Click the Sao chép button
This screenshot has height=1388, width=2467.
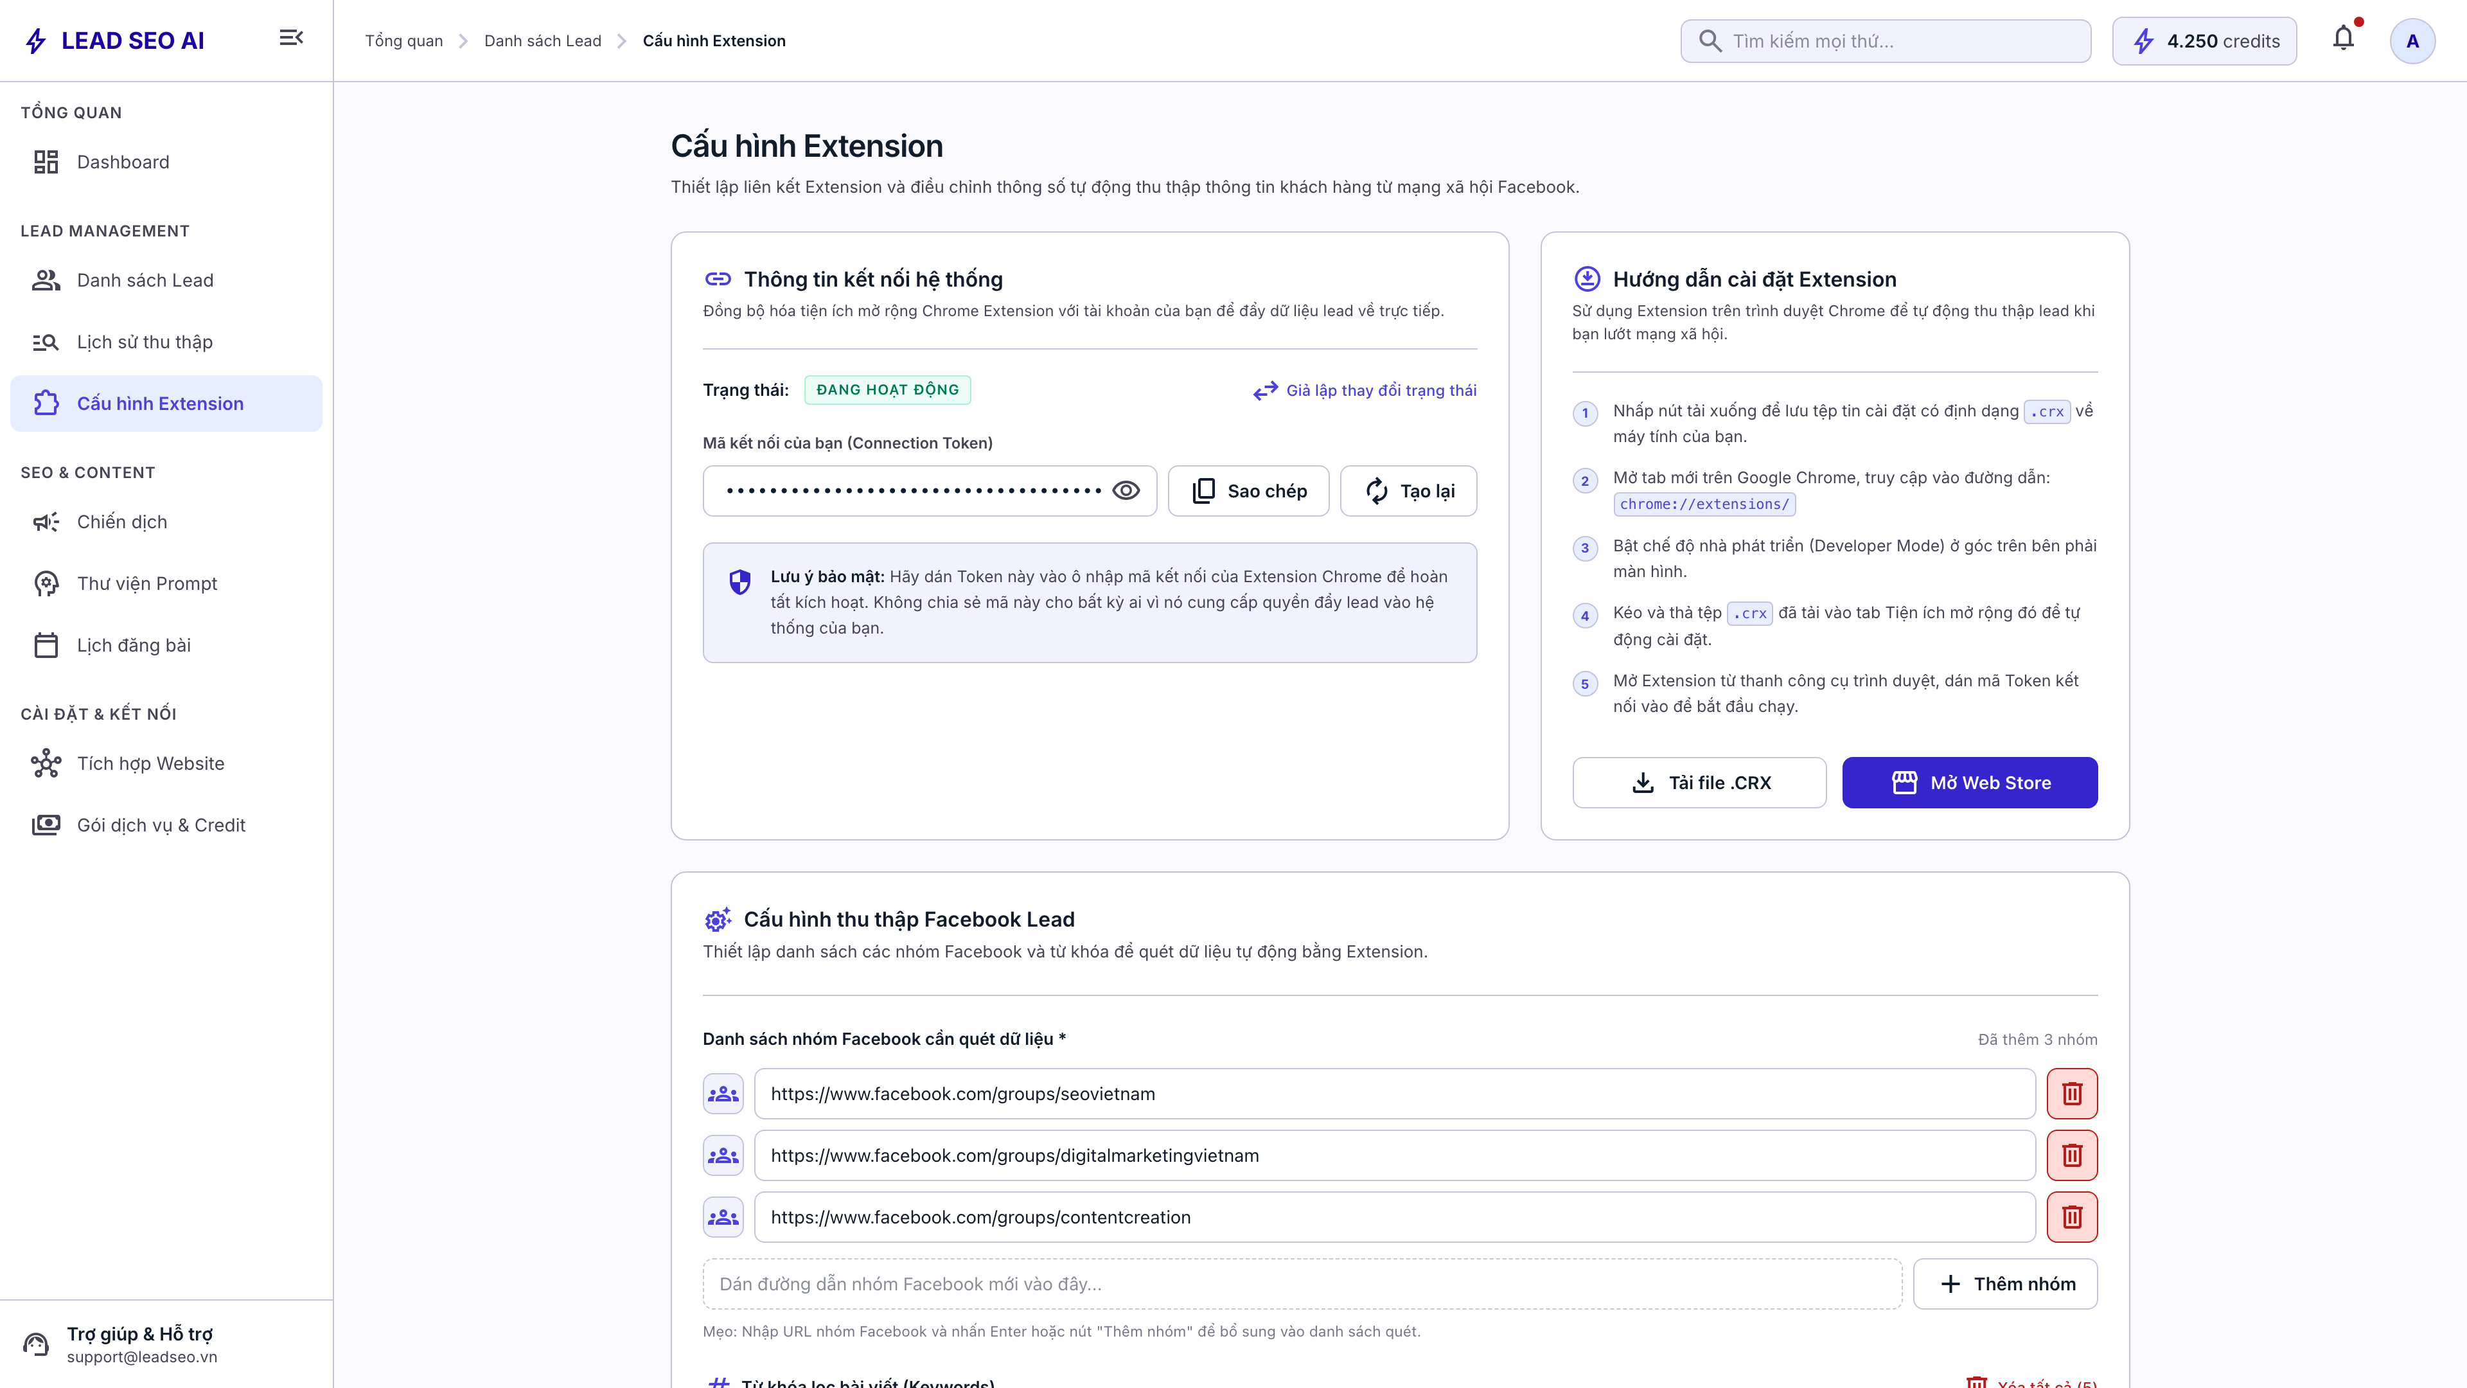tap(1248, 490)
